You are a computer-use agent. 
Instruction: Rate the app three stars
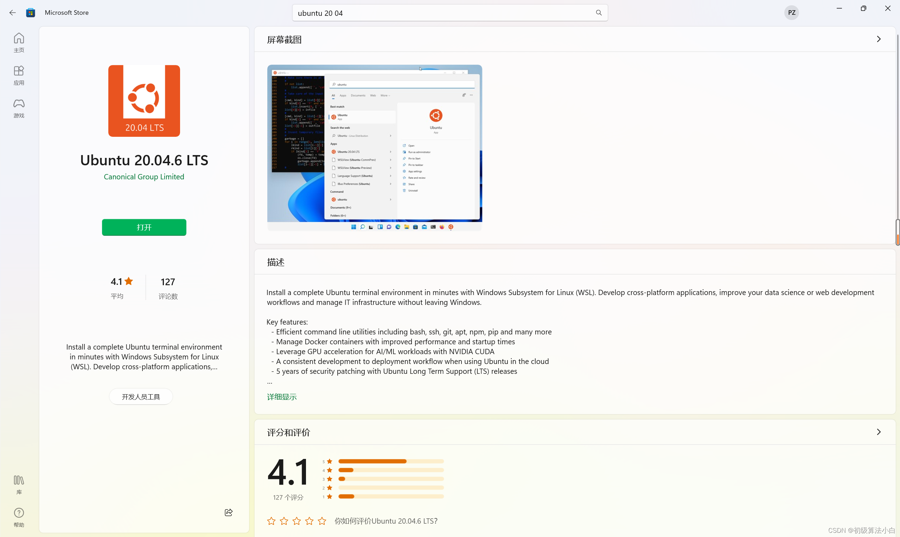tap(296, 521)
